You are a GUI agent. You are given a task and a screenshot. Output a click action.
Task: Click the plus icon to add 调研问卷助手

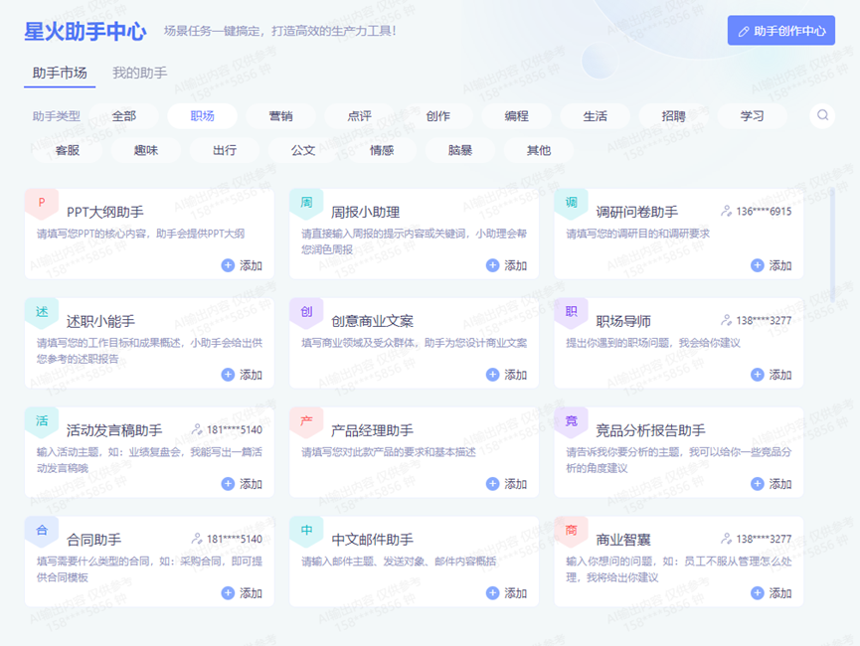coord(758,265)
